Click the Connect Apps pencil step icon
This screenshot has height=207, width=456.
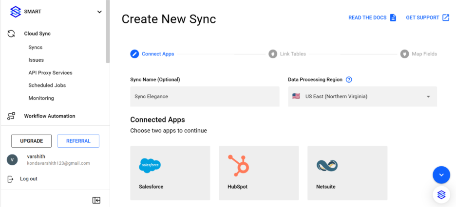134,54
